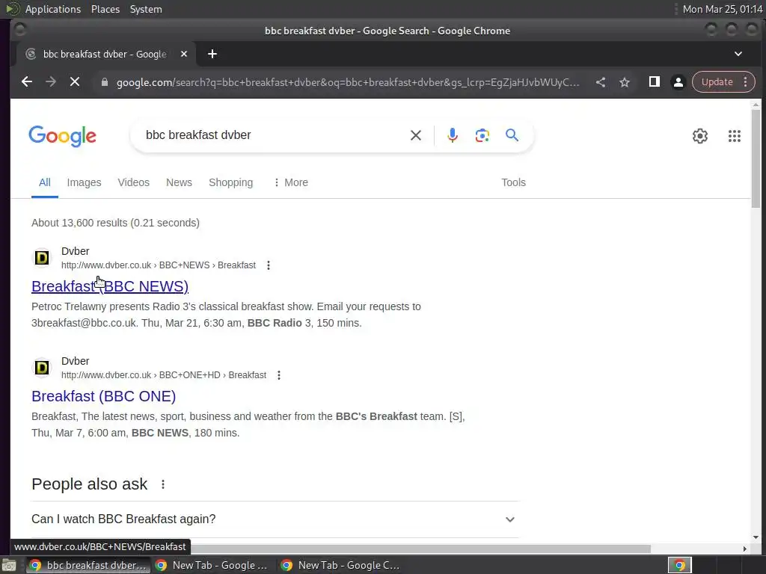Share this page via the share icon
766x574 pixels.
pyautogui.click(x=601, y=82)
